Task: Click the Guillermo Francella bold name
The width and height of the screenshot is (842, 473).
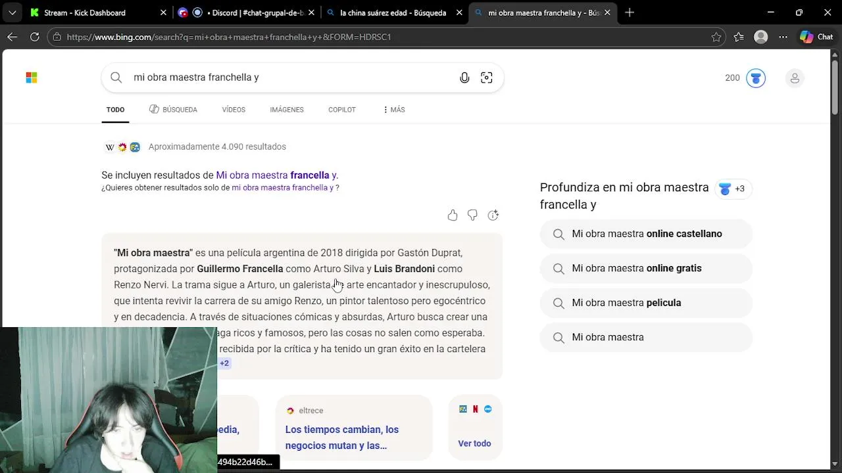Action: click(x=240, y=269)
